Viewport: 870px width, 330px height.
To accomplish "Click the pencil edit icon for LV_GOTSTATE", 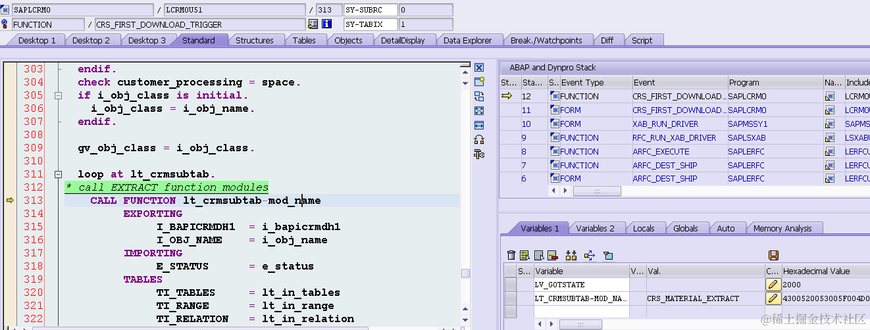I will [773, 285].
